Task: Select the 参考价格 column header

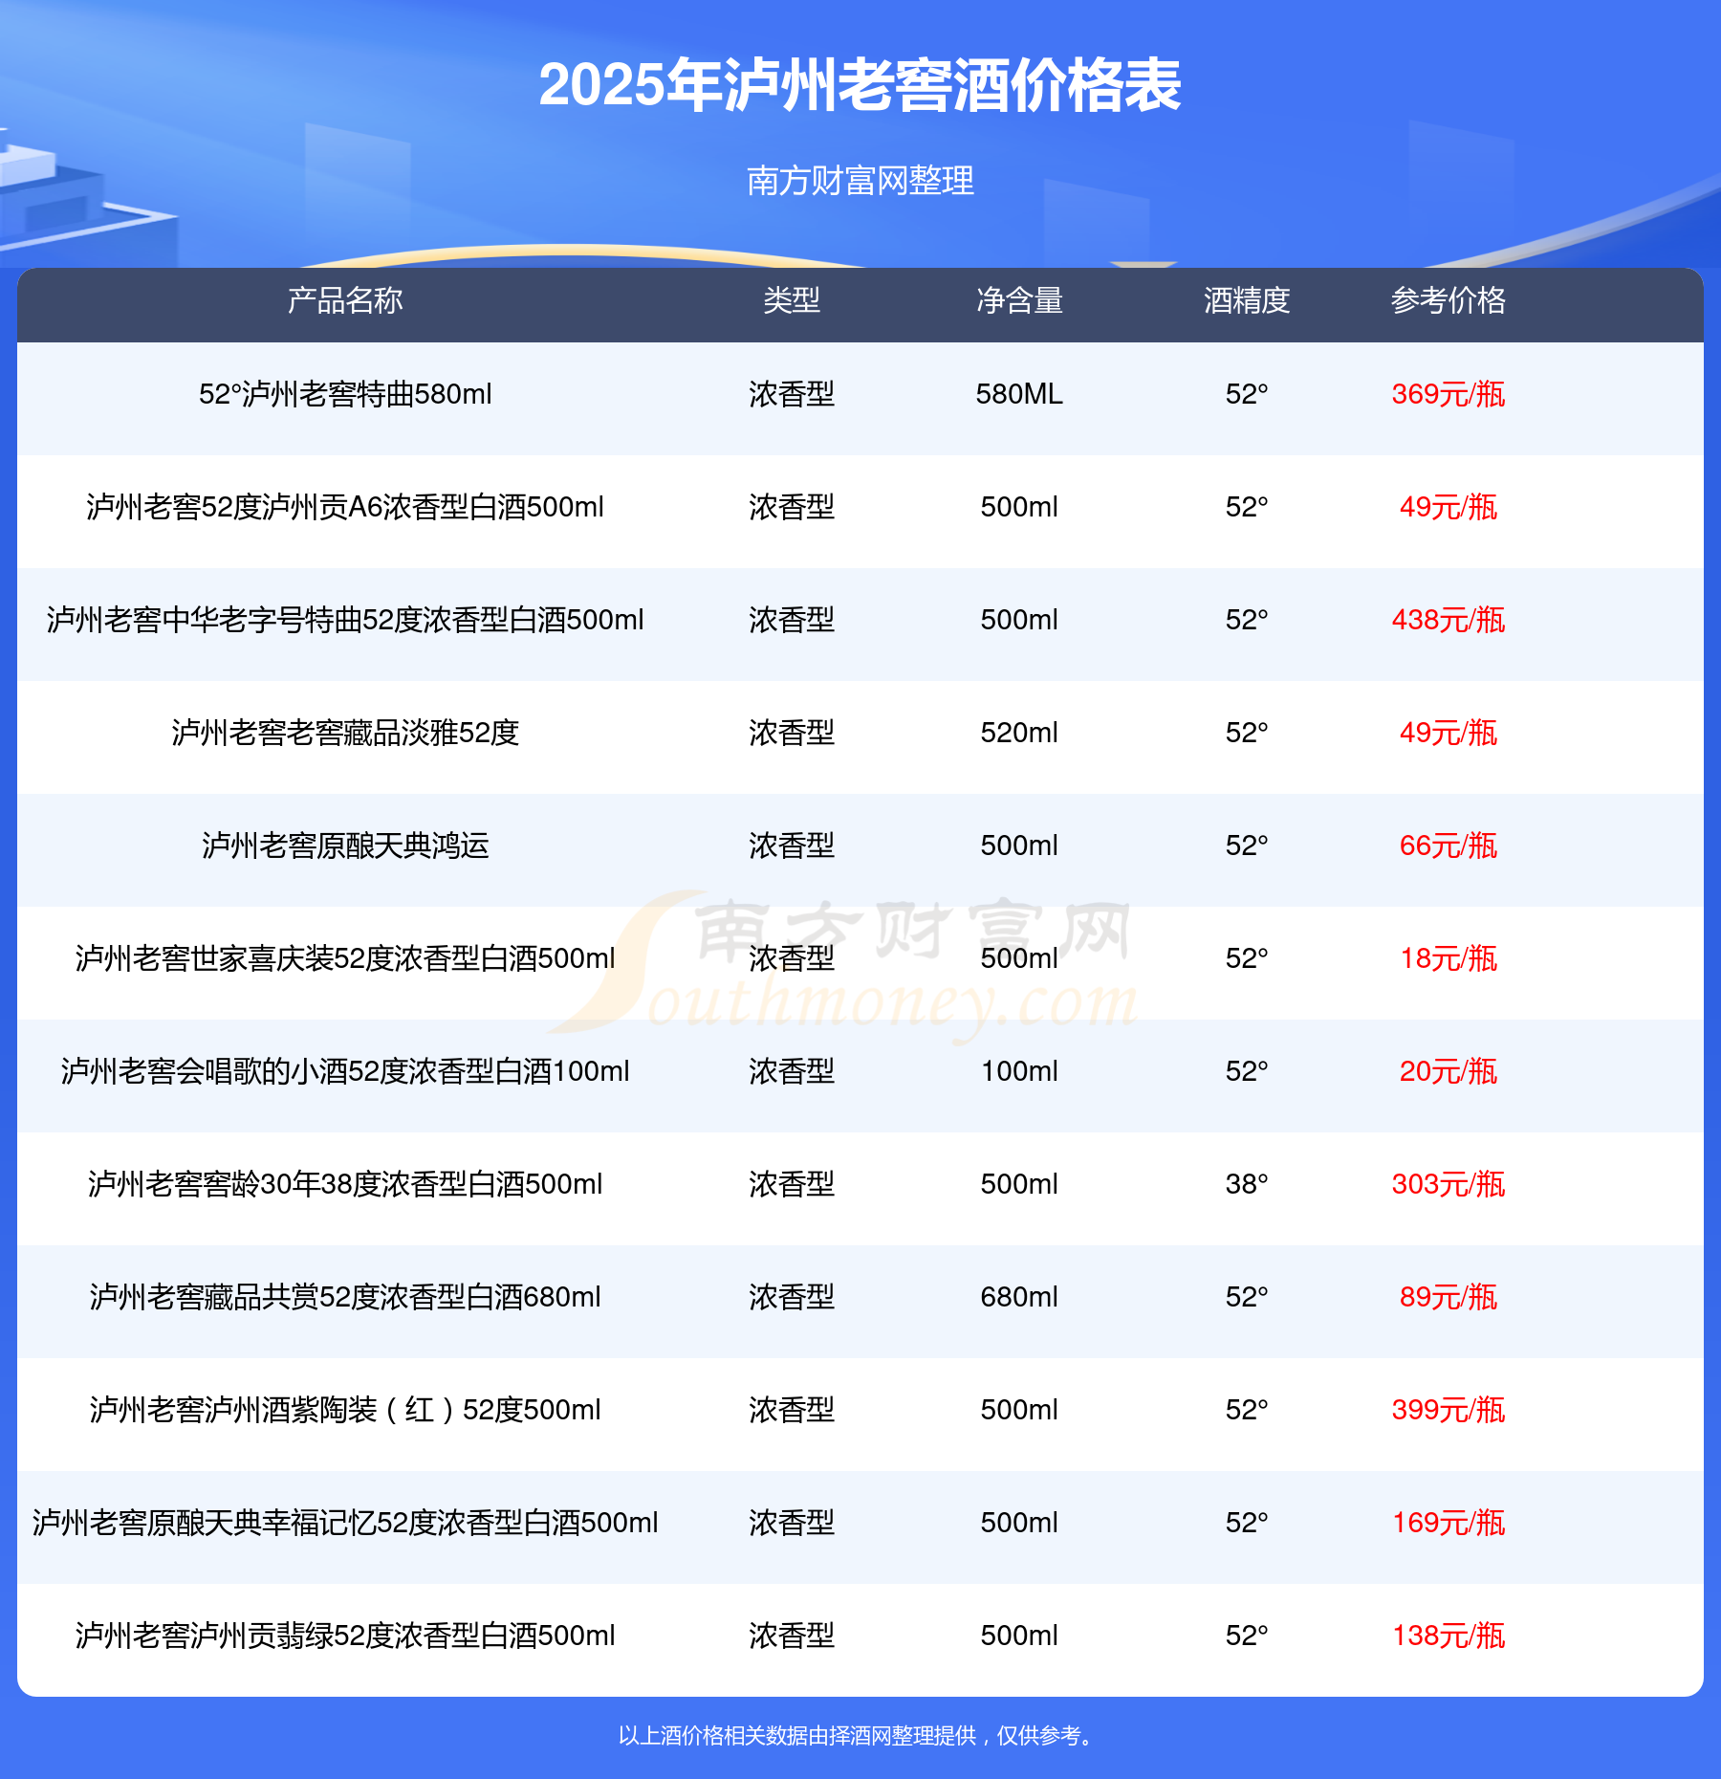Action: [x=1449, y=300]
